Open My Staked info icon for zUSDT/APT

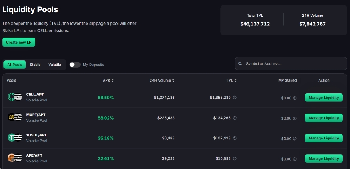click(x=295, y=139)
